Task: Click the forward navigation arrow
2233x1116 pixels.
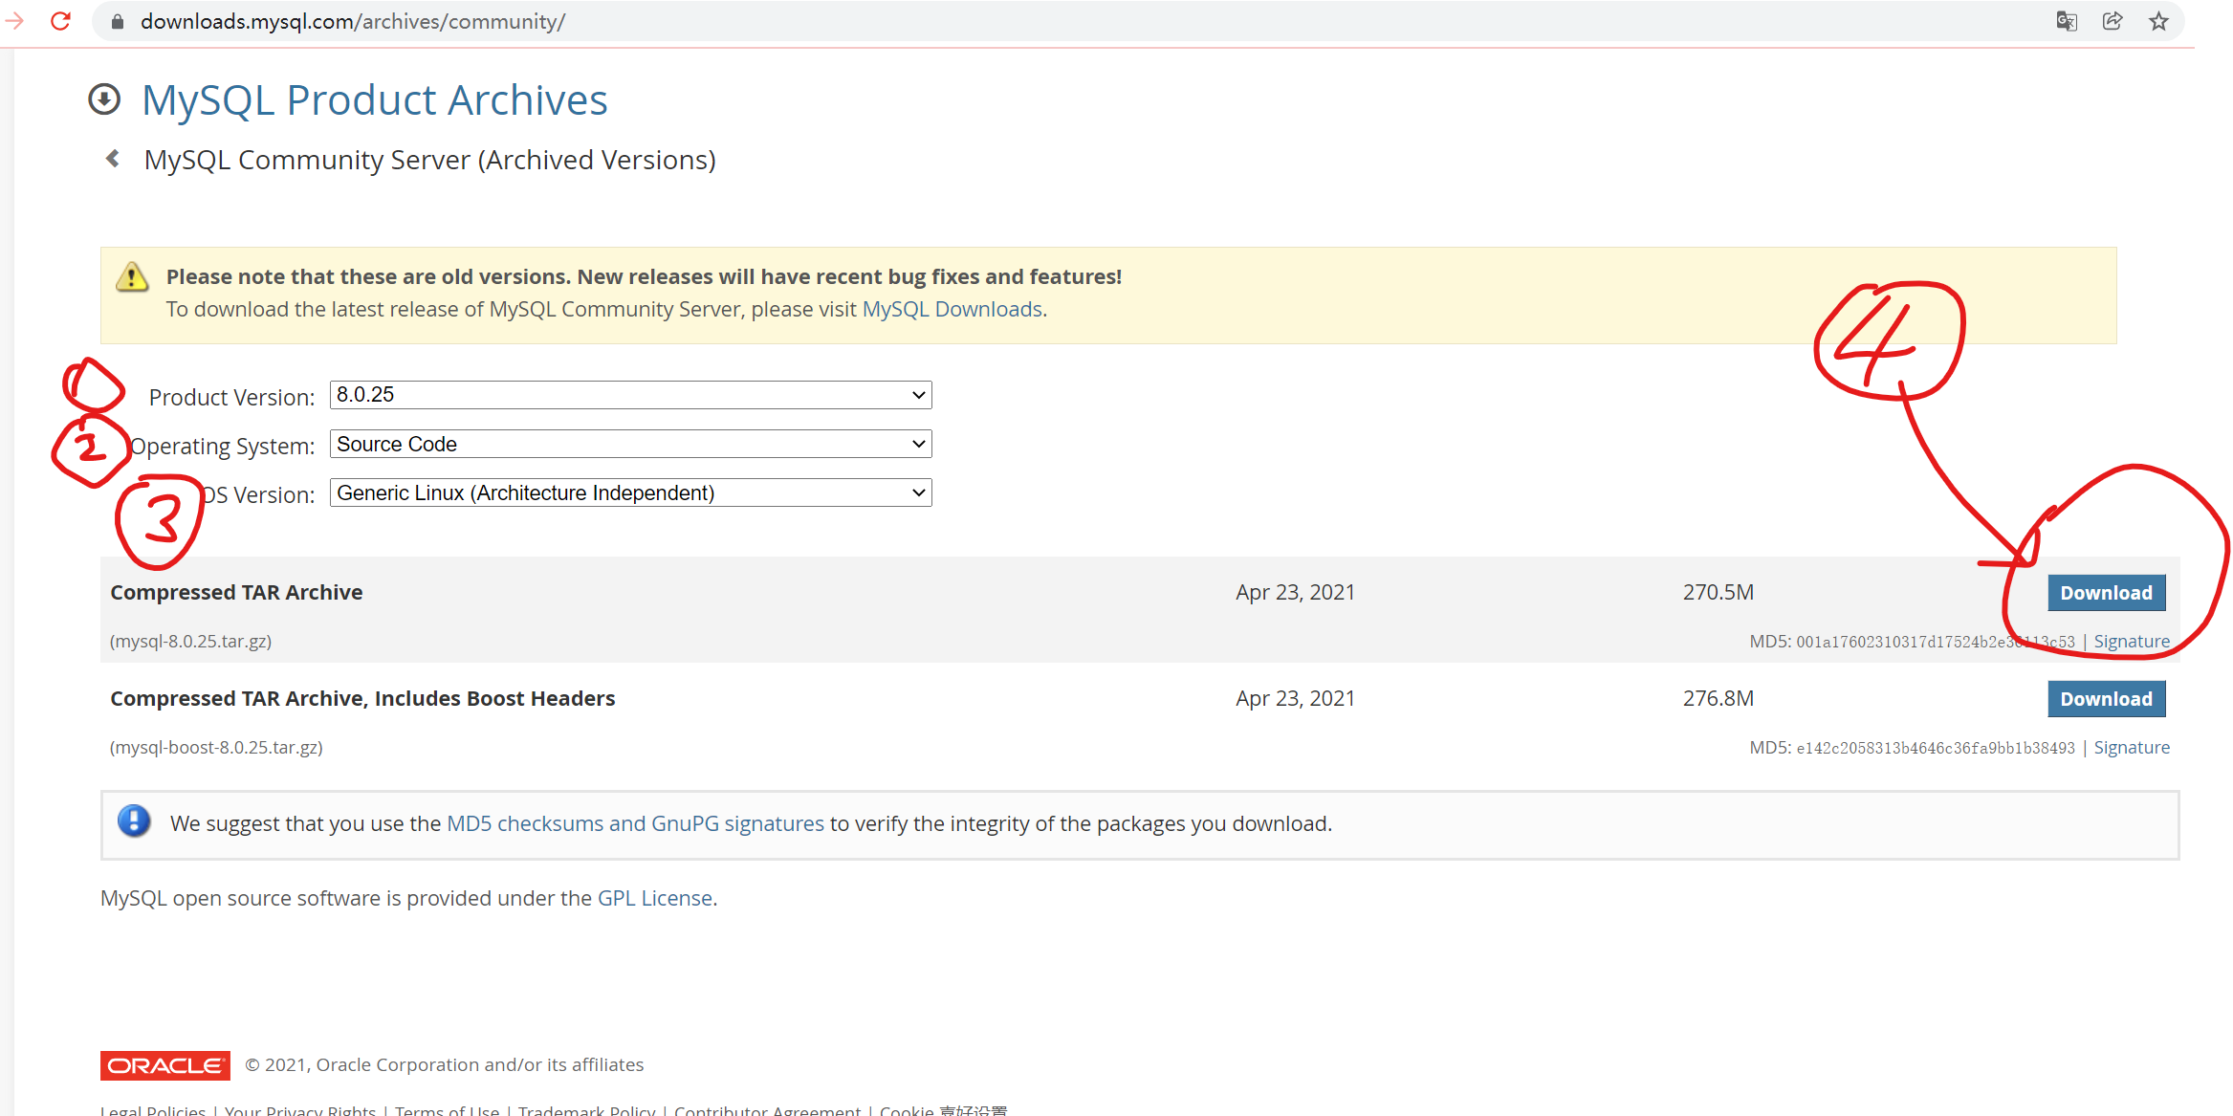Action: click(13, 21)
